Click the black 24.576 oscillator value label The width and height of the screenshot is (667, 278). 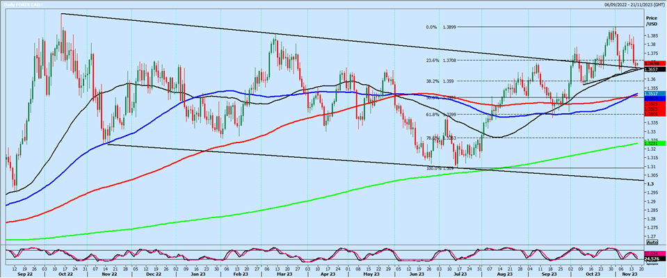point(652,259)
